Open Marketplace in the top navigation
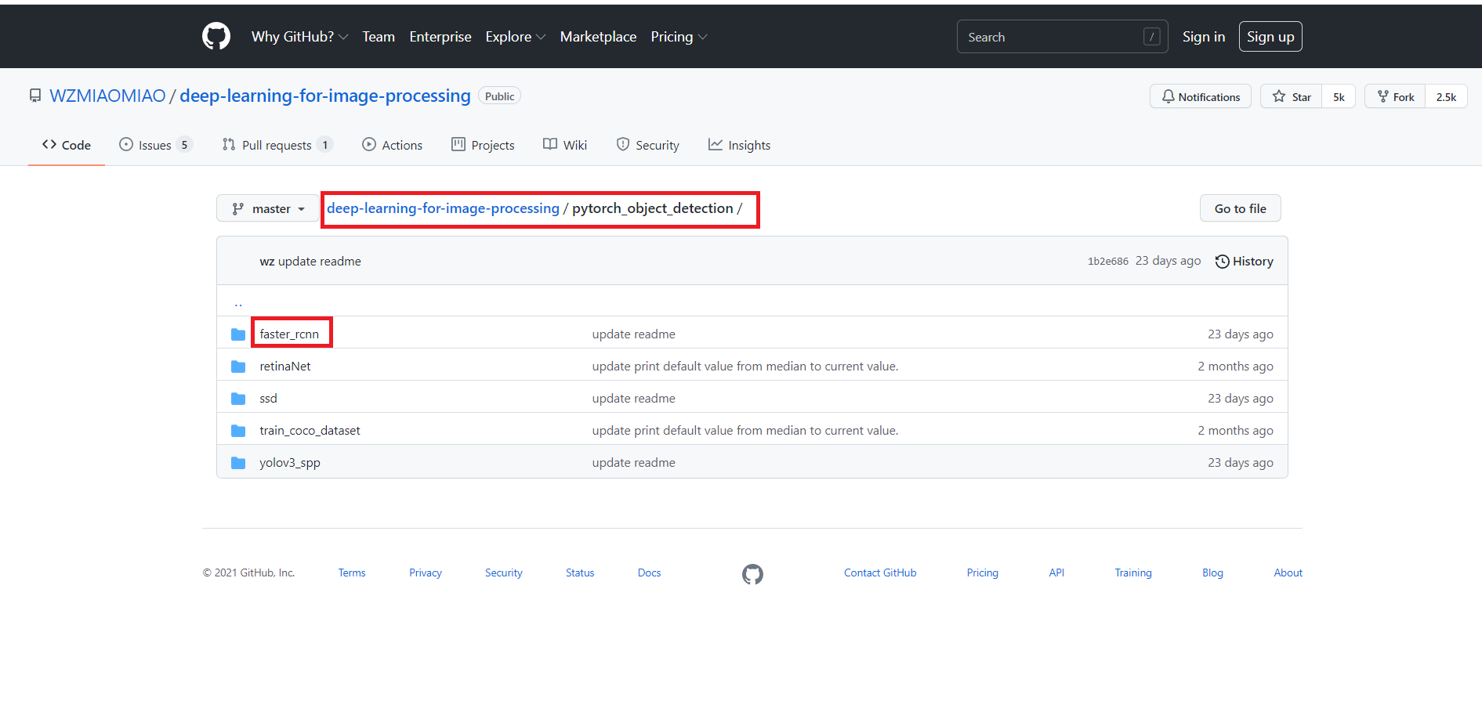The width and height of the screenshot is (1482, 708). point(598,37)
